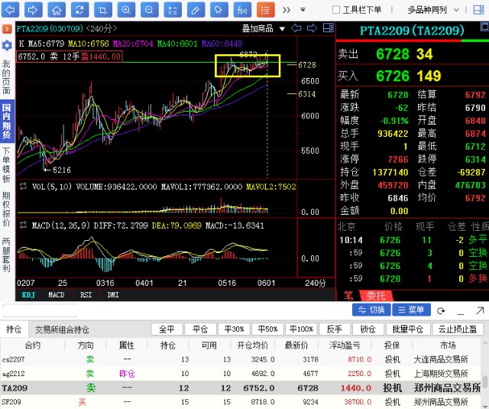Select the KDJ indicator tab
This screenshot has width=489, height=409.
click(x=28, y=295)
